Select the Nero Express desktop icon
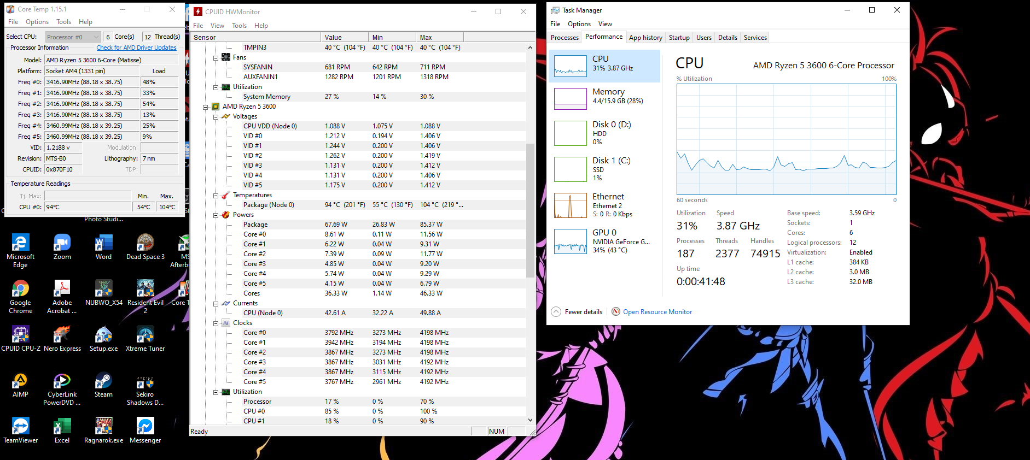The image size is (1030, 460). pos(62,339)
